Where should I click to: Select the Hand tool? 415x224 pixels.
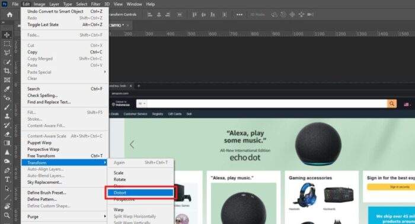(7, 207)
